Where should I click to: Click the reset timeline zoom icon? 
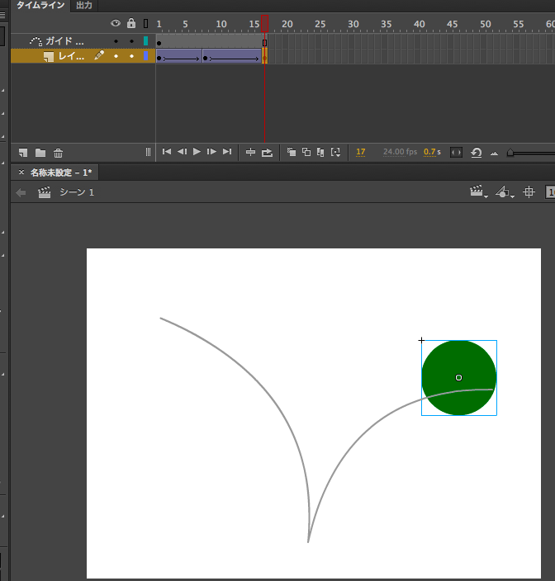click(x=477, y=153)
